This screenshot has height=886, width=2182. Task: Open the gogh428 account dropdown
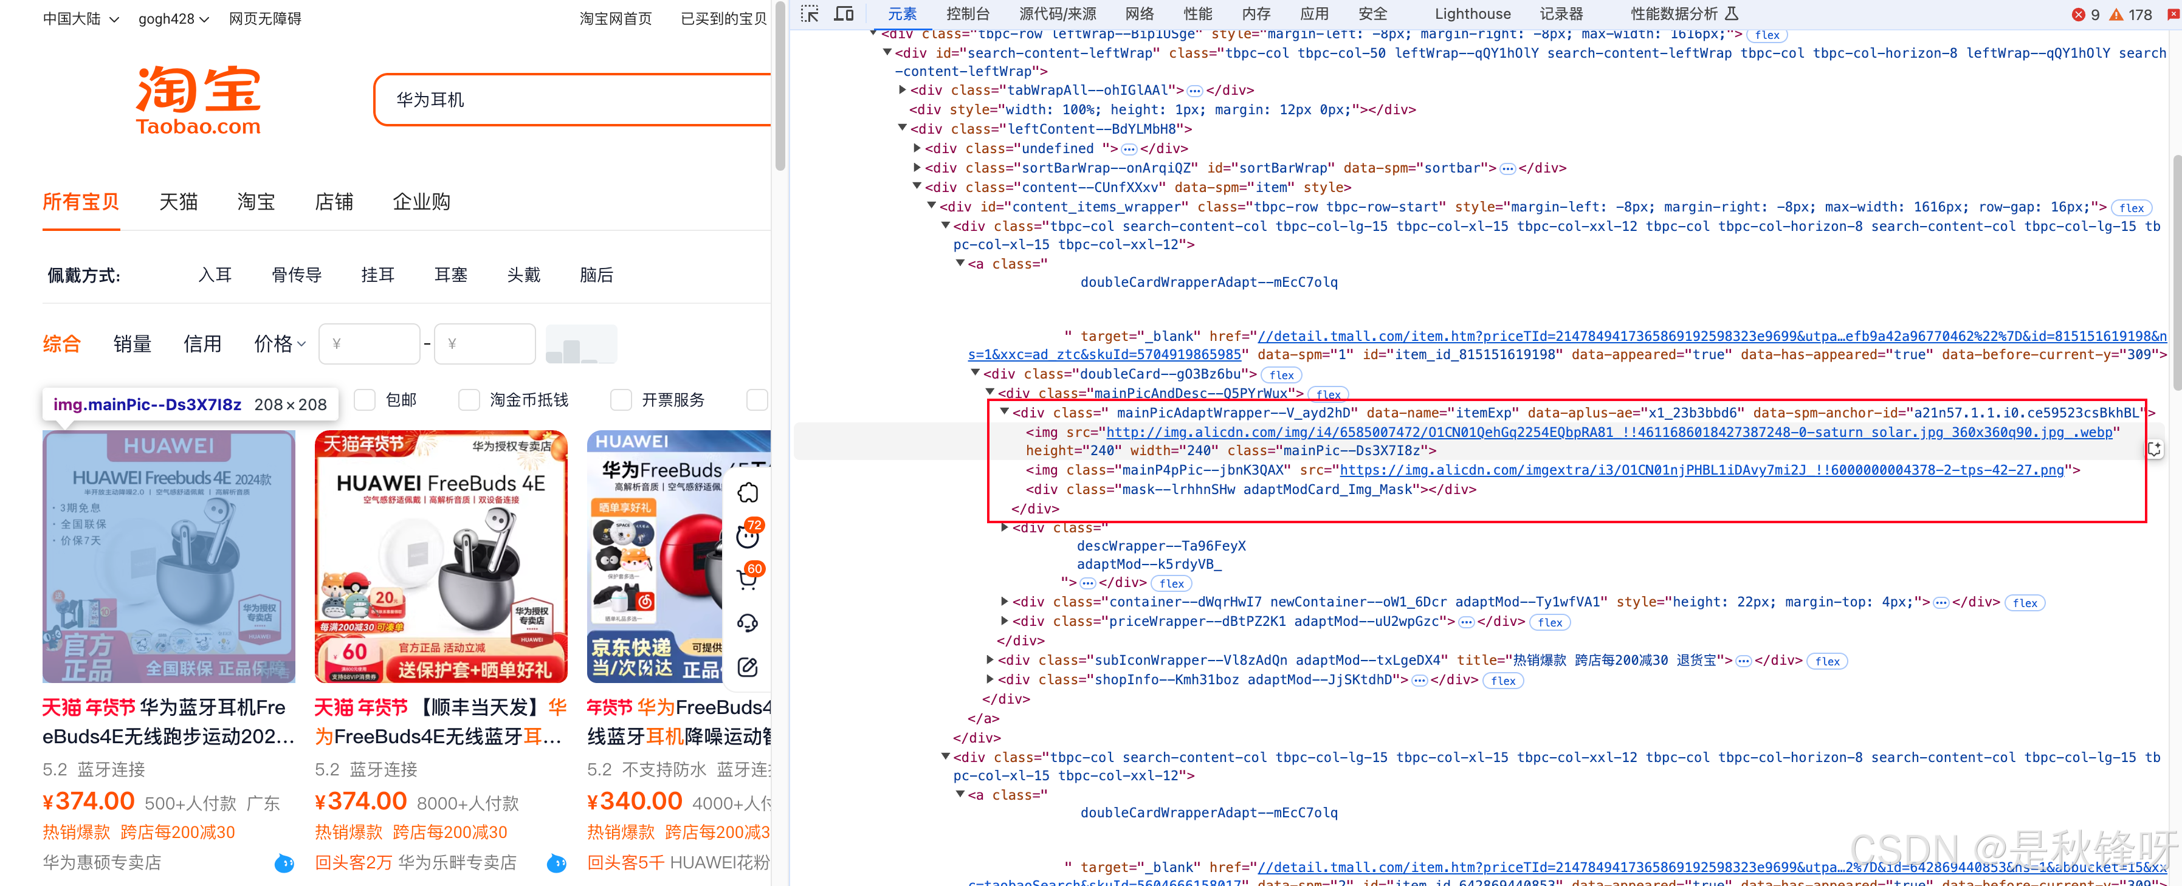174,19
